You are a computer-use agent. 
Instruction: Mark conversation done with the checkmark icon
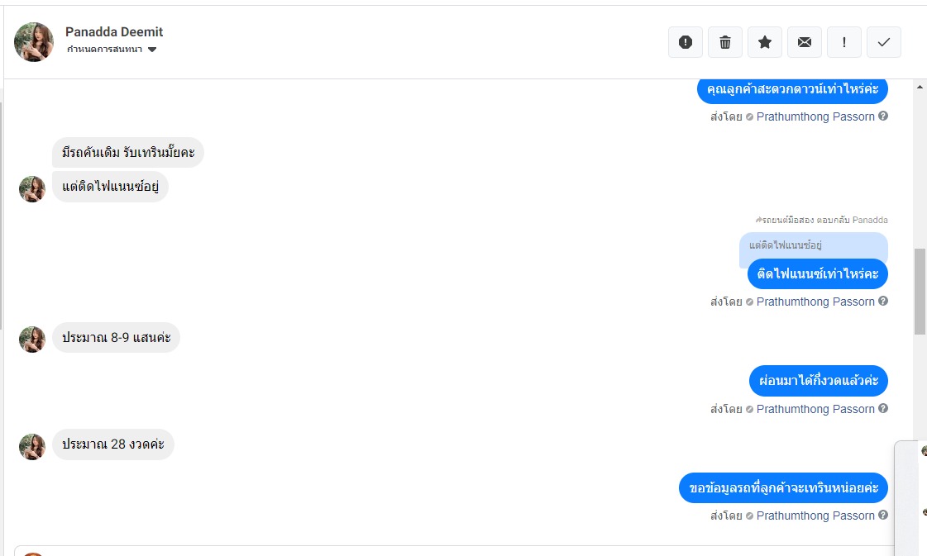point(884,42)
